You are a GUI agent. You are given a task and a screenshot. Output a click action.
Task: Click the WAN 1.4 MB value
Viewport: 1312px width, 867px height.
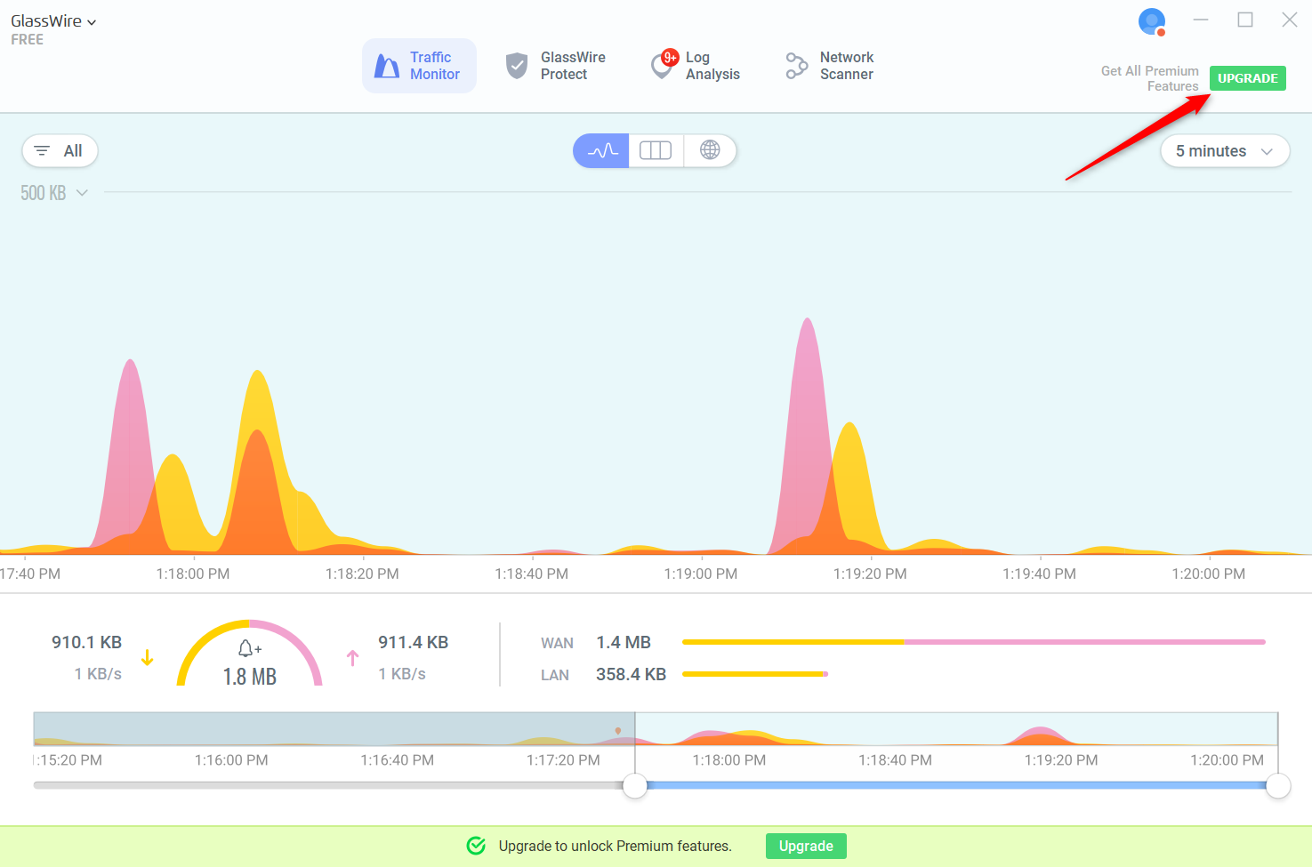coord(624,642)
